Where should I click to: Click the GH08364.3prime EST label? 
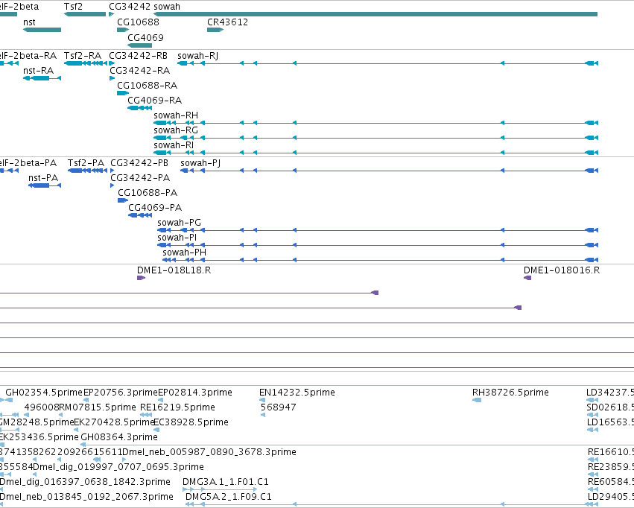tap(119, 437)
